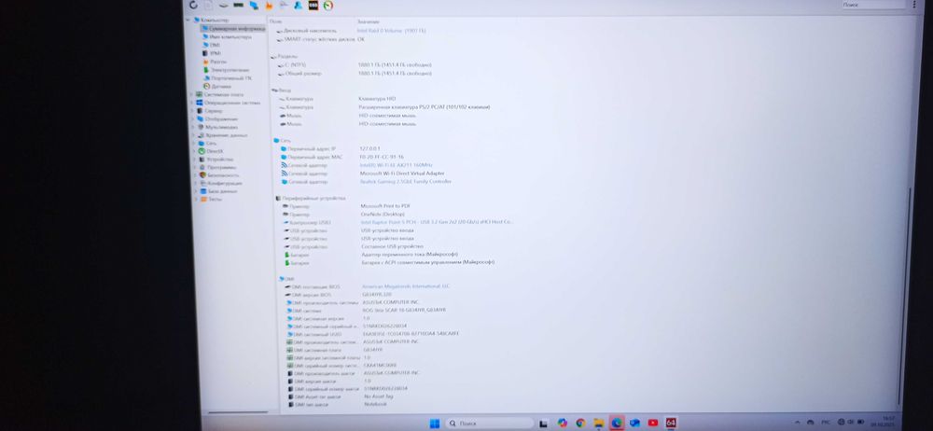Select Программы category in tree
Image resolution: width=933 pixels, height=431 pixels.
(217, 167)
